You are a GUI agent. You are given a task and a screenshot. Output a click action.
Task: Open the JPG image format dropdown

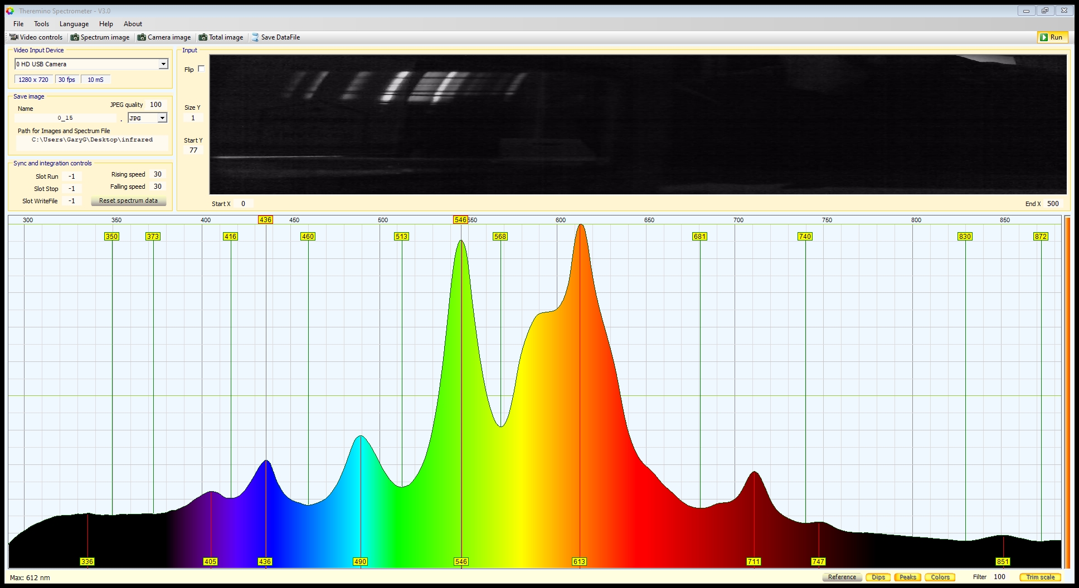162,118
